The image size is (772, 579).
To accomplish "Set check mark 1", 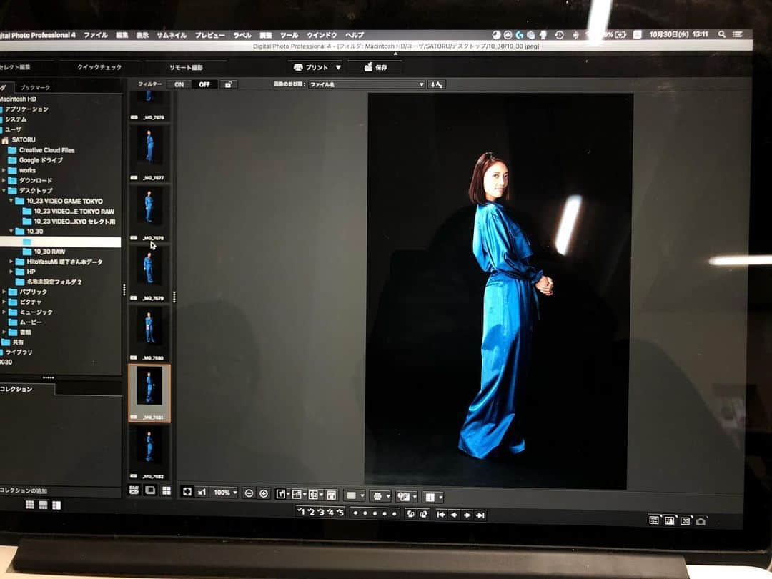I will click(302, 512).
